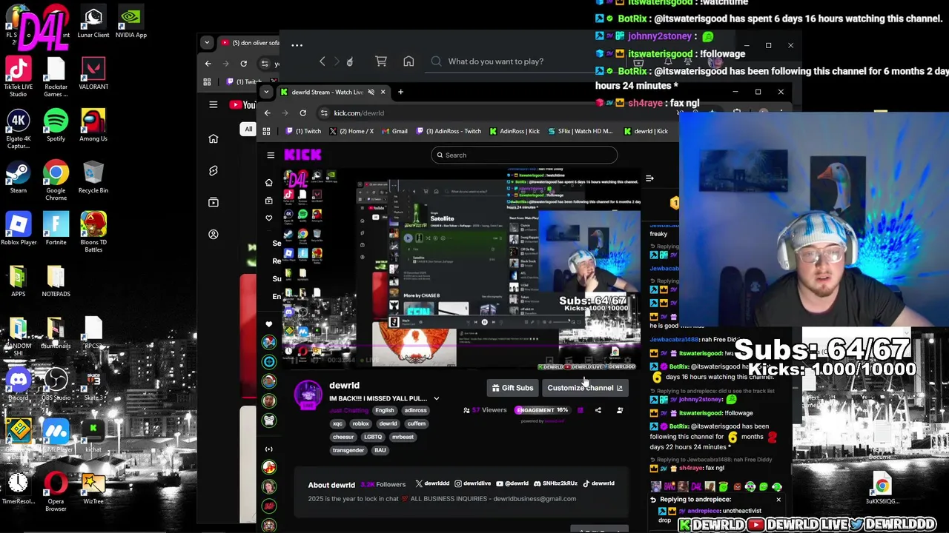Open the apps grid in bookmarks bar
949x533 pixels.
coord(266,131)
